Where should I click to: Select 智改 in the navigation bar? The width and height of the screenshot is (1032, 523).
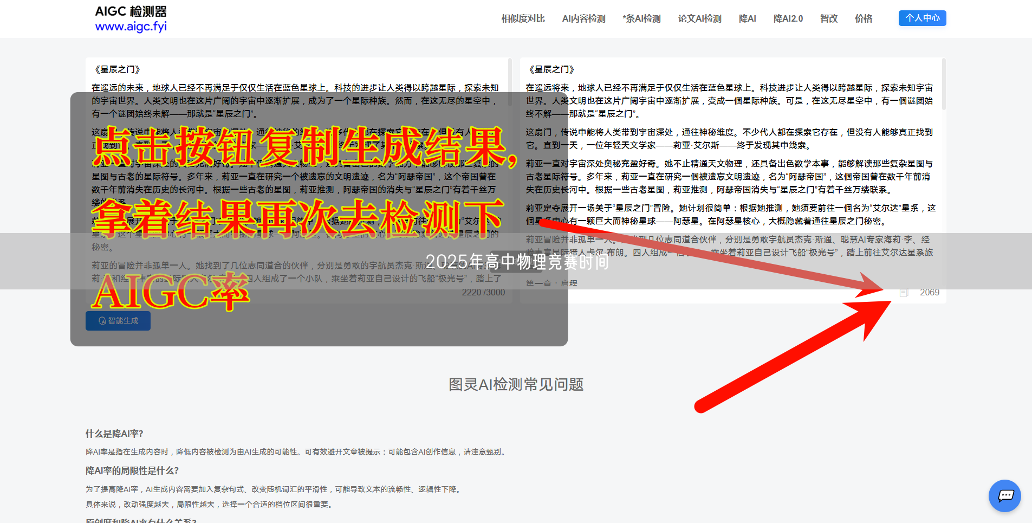828,18
